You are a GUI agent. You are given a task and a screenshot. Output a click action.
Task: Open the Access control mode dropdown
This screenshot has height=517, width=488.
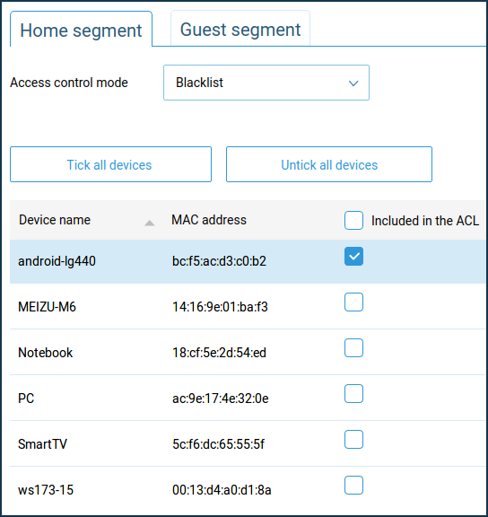pos(266,83)
